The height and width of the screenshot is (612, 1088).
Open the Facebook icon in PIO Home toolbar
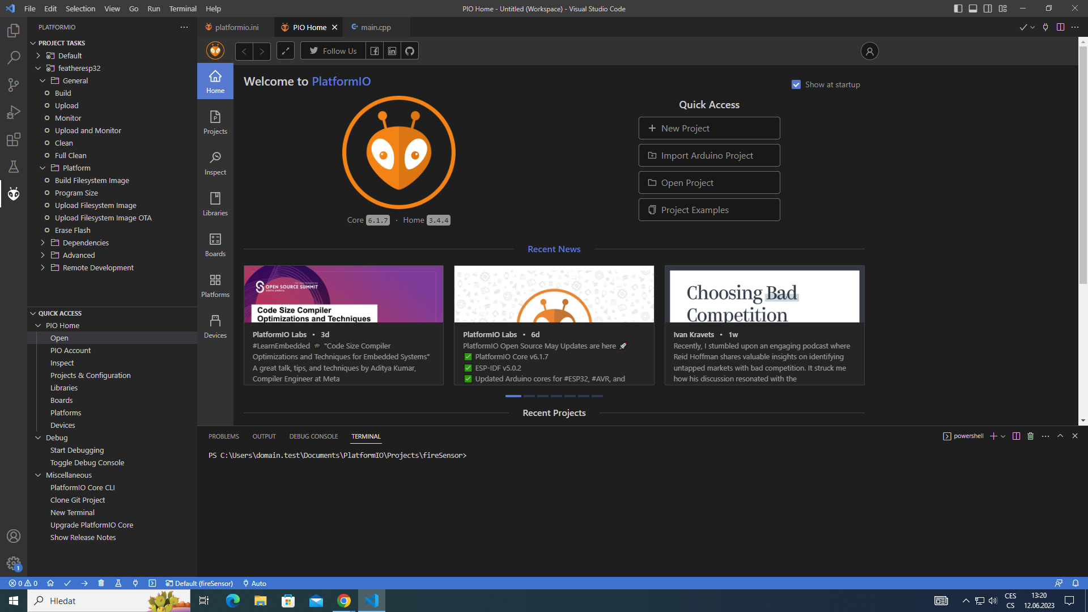click(375, 51)
